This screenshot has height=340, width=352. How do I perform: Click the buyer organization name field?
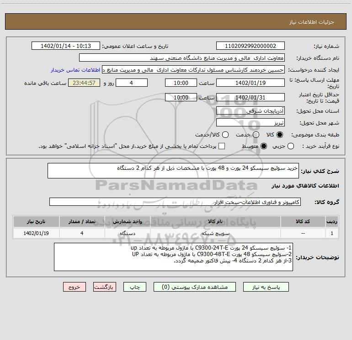pyautogui.click(x=182, y=58)
